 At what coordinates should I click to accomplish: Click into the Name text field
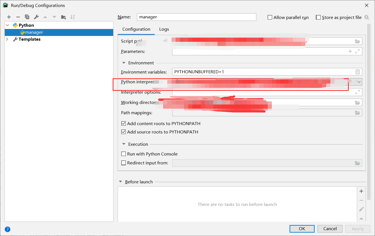(197, 17)
